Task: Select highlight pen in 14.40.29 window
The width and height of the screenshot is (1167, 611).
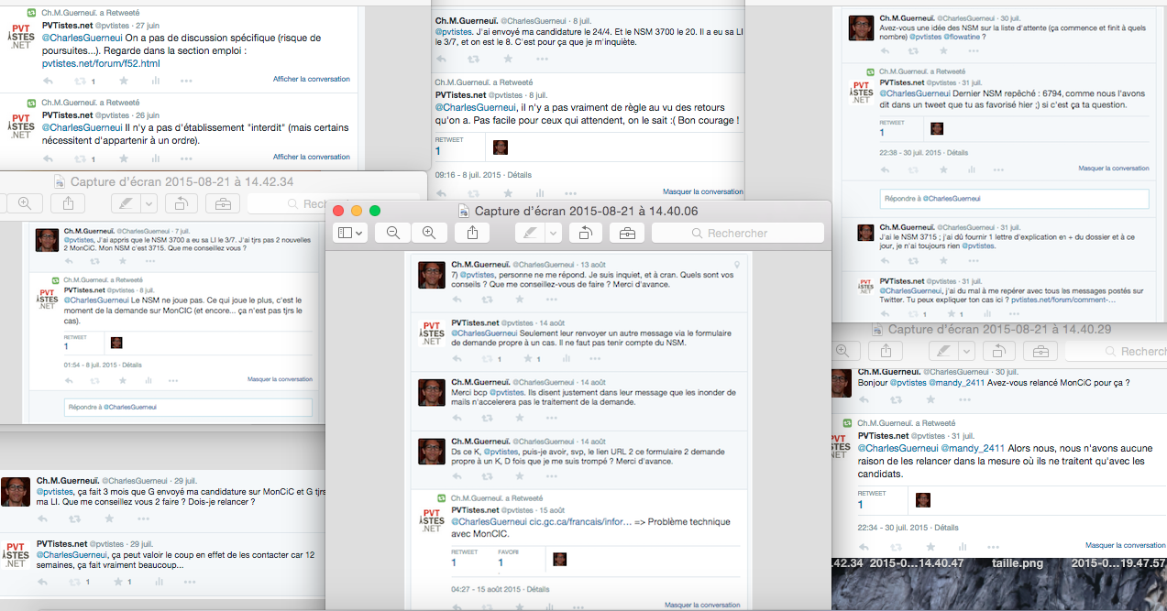Action: (941, 351)
